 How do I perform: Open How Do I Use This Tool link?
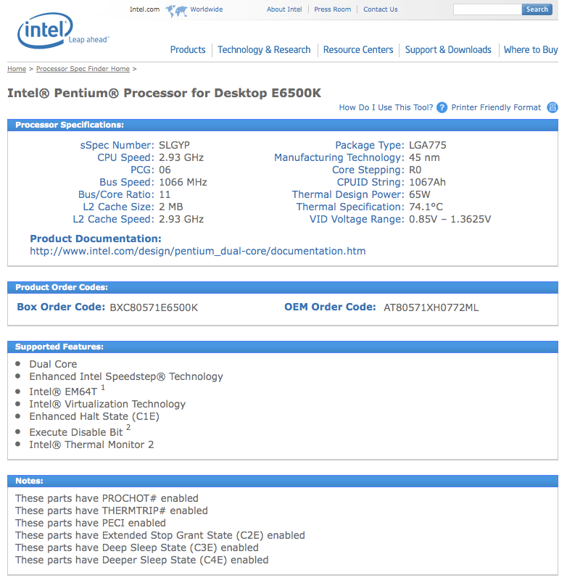tap(386, 107)
